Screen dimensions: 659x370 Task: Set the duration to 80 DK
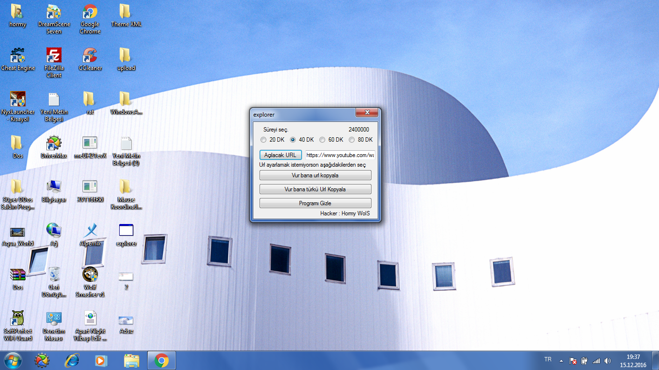pos(361,140)
